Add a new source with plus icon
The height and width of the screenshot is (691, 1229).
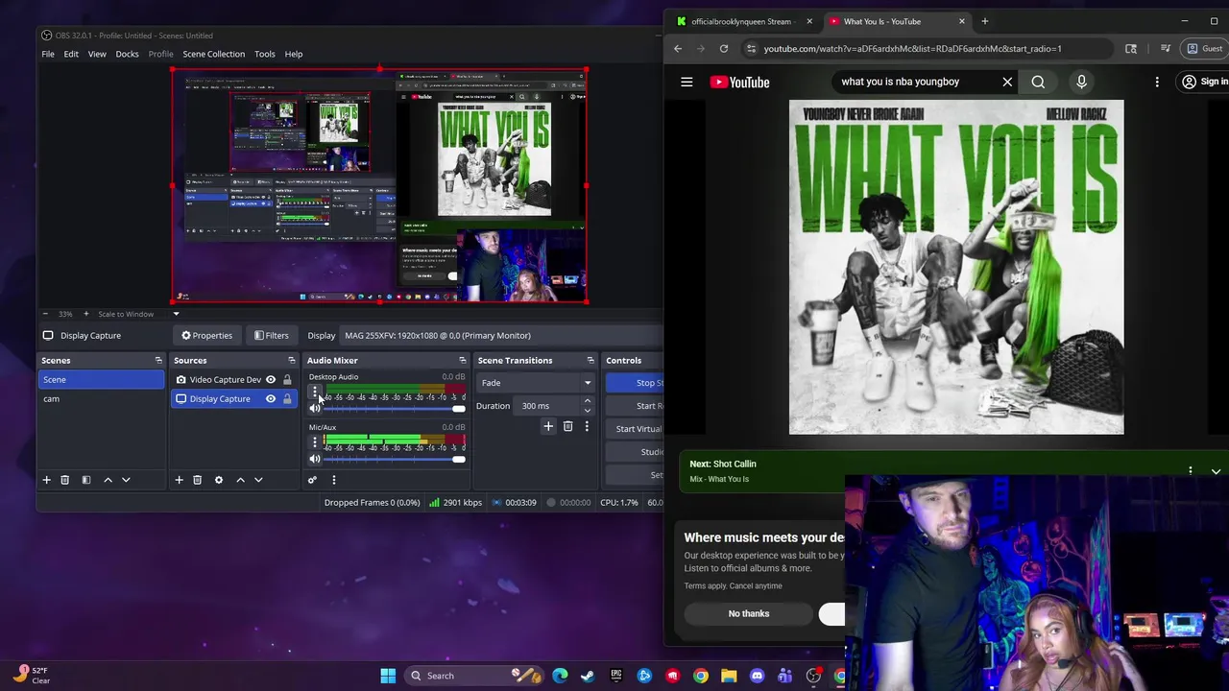pos(179,480)
